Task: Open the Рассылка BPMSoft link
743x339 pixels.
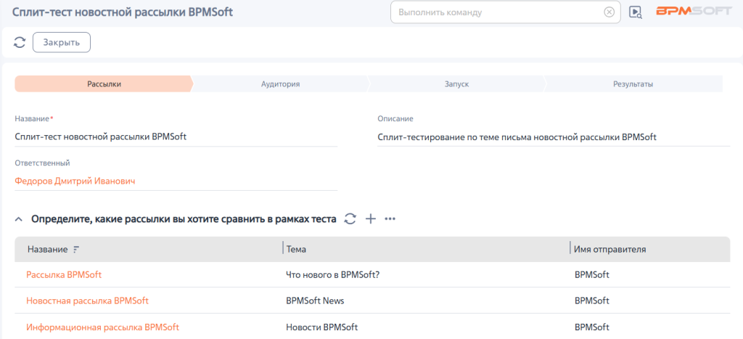Action: (x=64, y=274)
